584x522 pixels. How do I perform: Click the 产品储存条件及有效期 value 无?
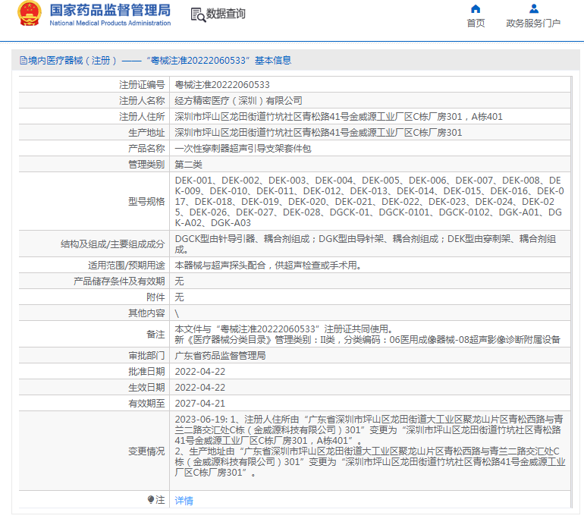(179, 281)
